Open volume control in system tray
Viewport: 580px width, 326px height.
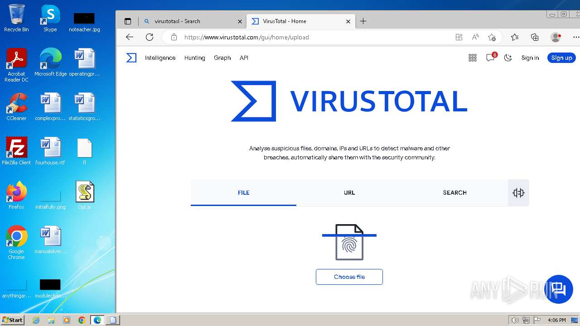point(515,320)
